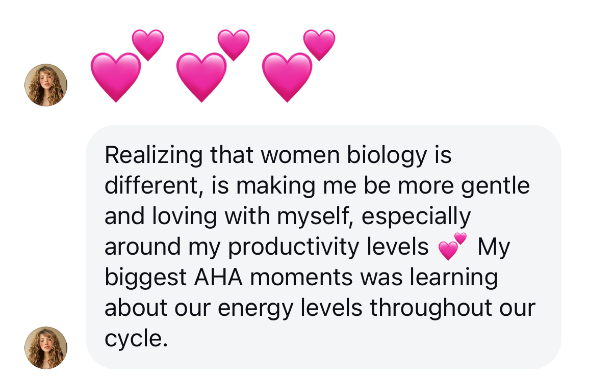Screen dimensions: 614x380
Task: Click the word "productivity" in the message
Action: pyautogui.click(x=294, y=247)
